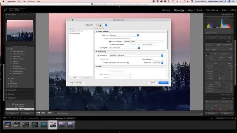Open the Plug-in Manager

click(x=77, y=83)
